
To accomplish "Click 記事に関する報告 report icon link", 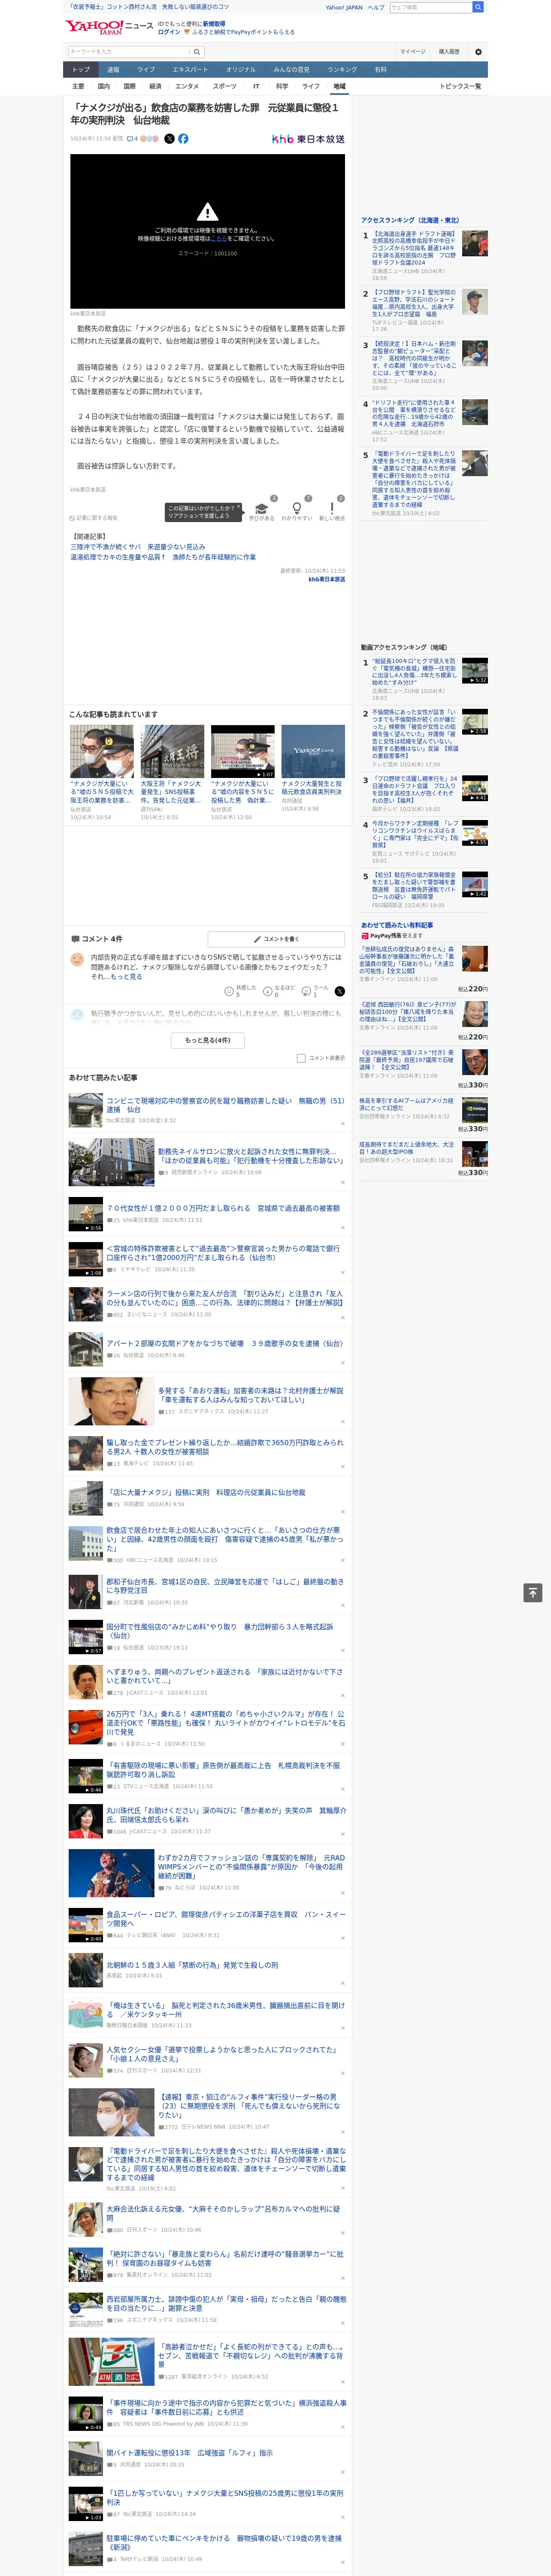I will click(x=94, y=518).
